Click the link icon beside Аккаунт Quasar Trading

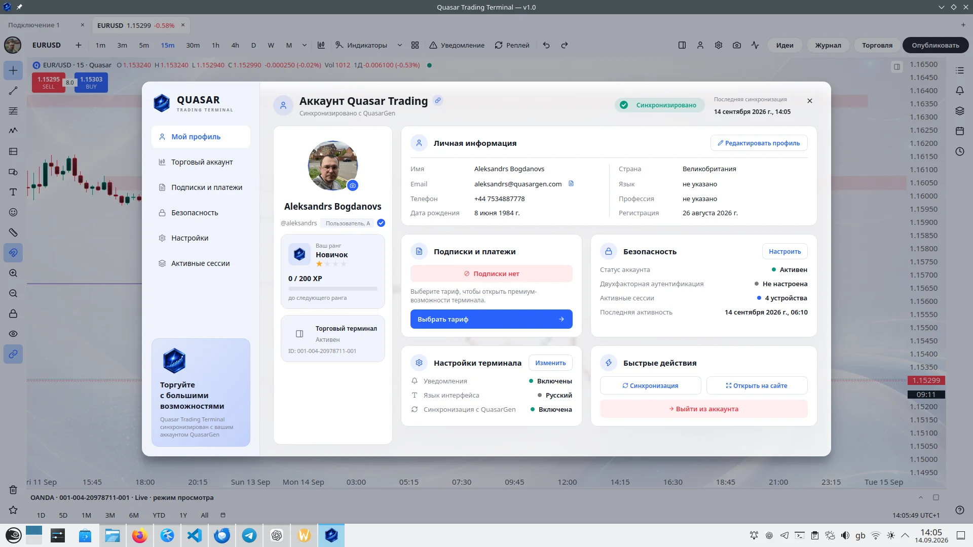(438, 100)
